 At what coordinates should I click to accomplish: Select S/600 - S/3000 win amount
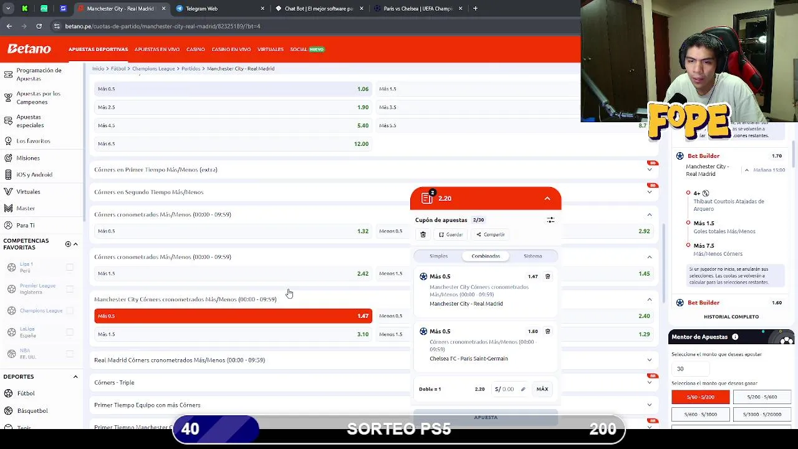[700, 414]
